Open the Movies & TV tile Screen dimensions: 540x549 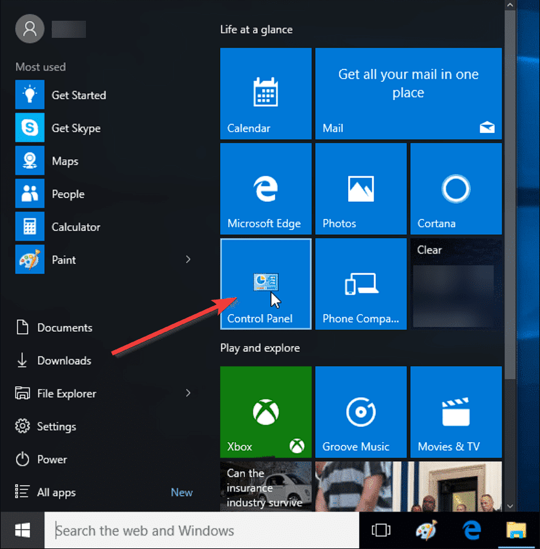(455, 412)
